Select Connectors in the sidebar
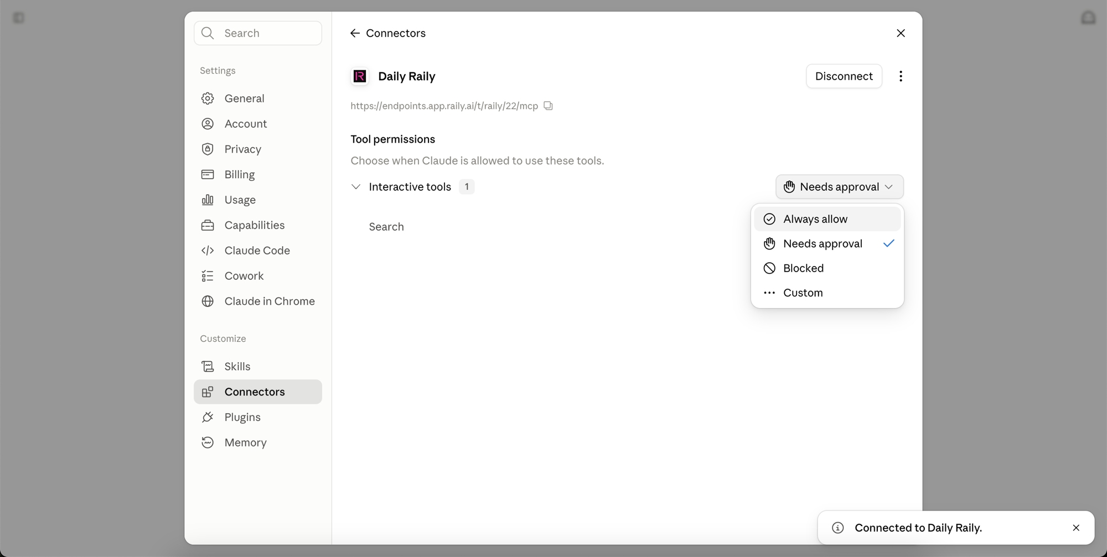This screenshot has height=557, width=1107. pos(258,392)
